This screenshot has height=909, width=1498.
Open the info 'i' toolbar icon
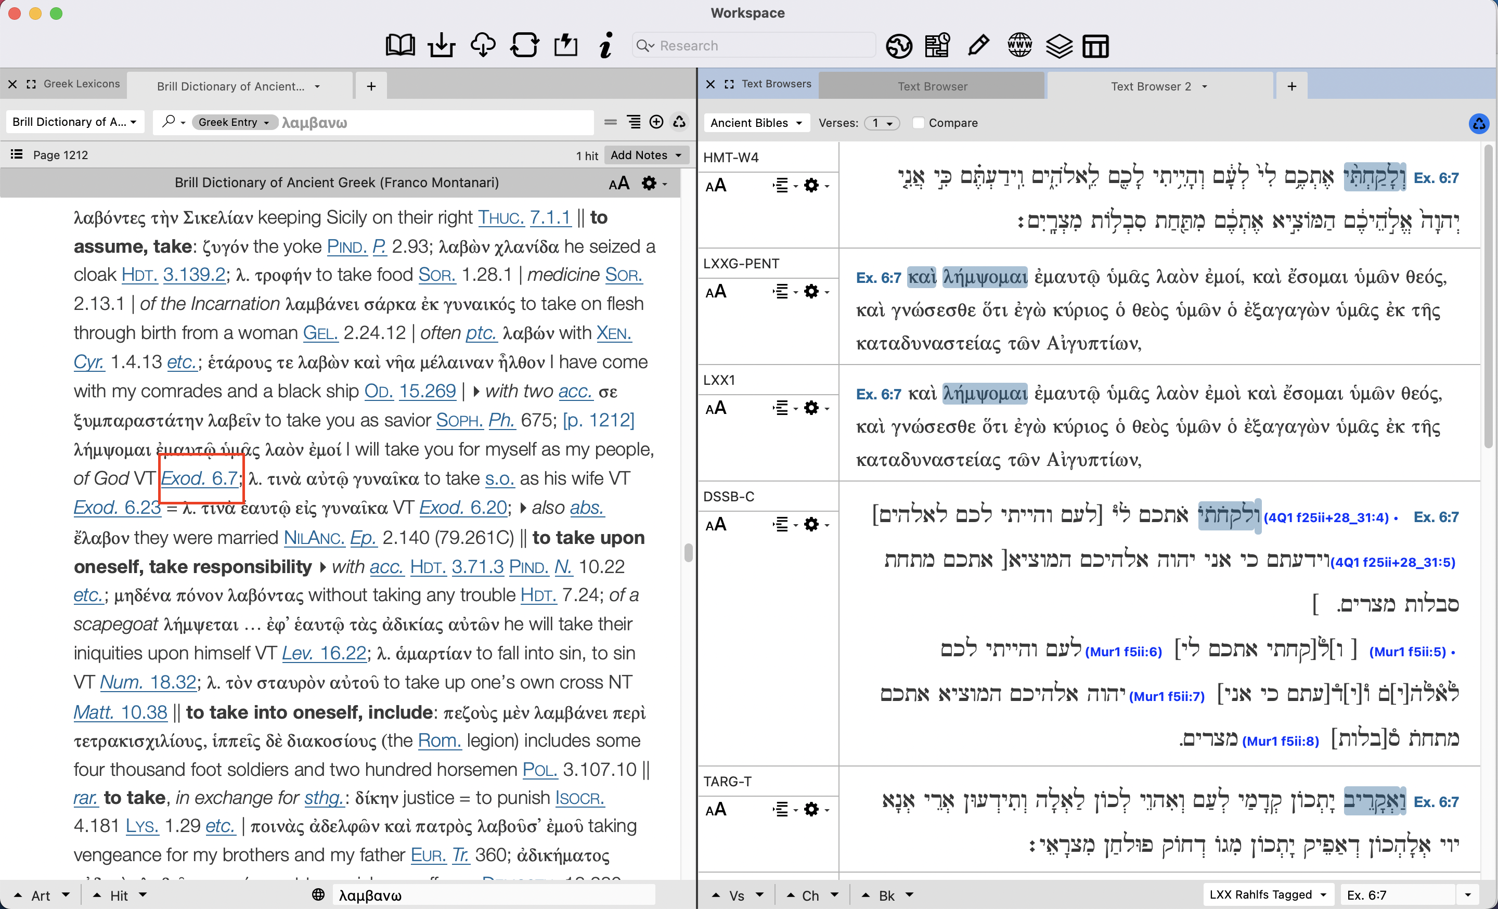[x=605, y=46]
